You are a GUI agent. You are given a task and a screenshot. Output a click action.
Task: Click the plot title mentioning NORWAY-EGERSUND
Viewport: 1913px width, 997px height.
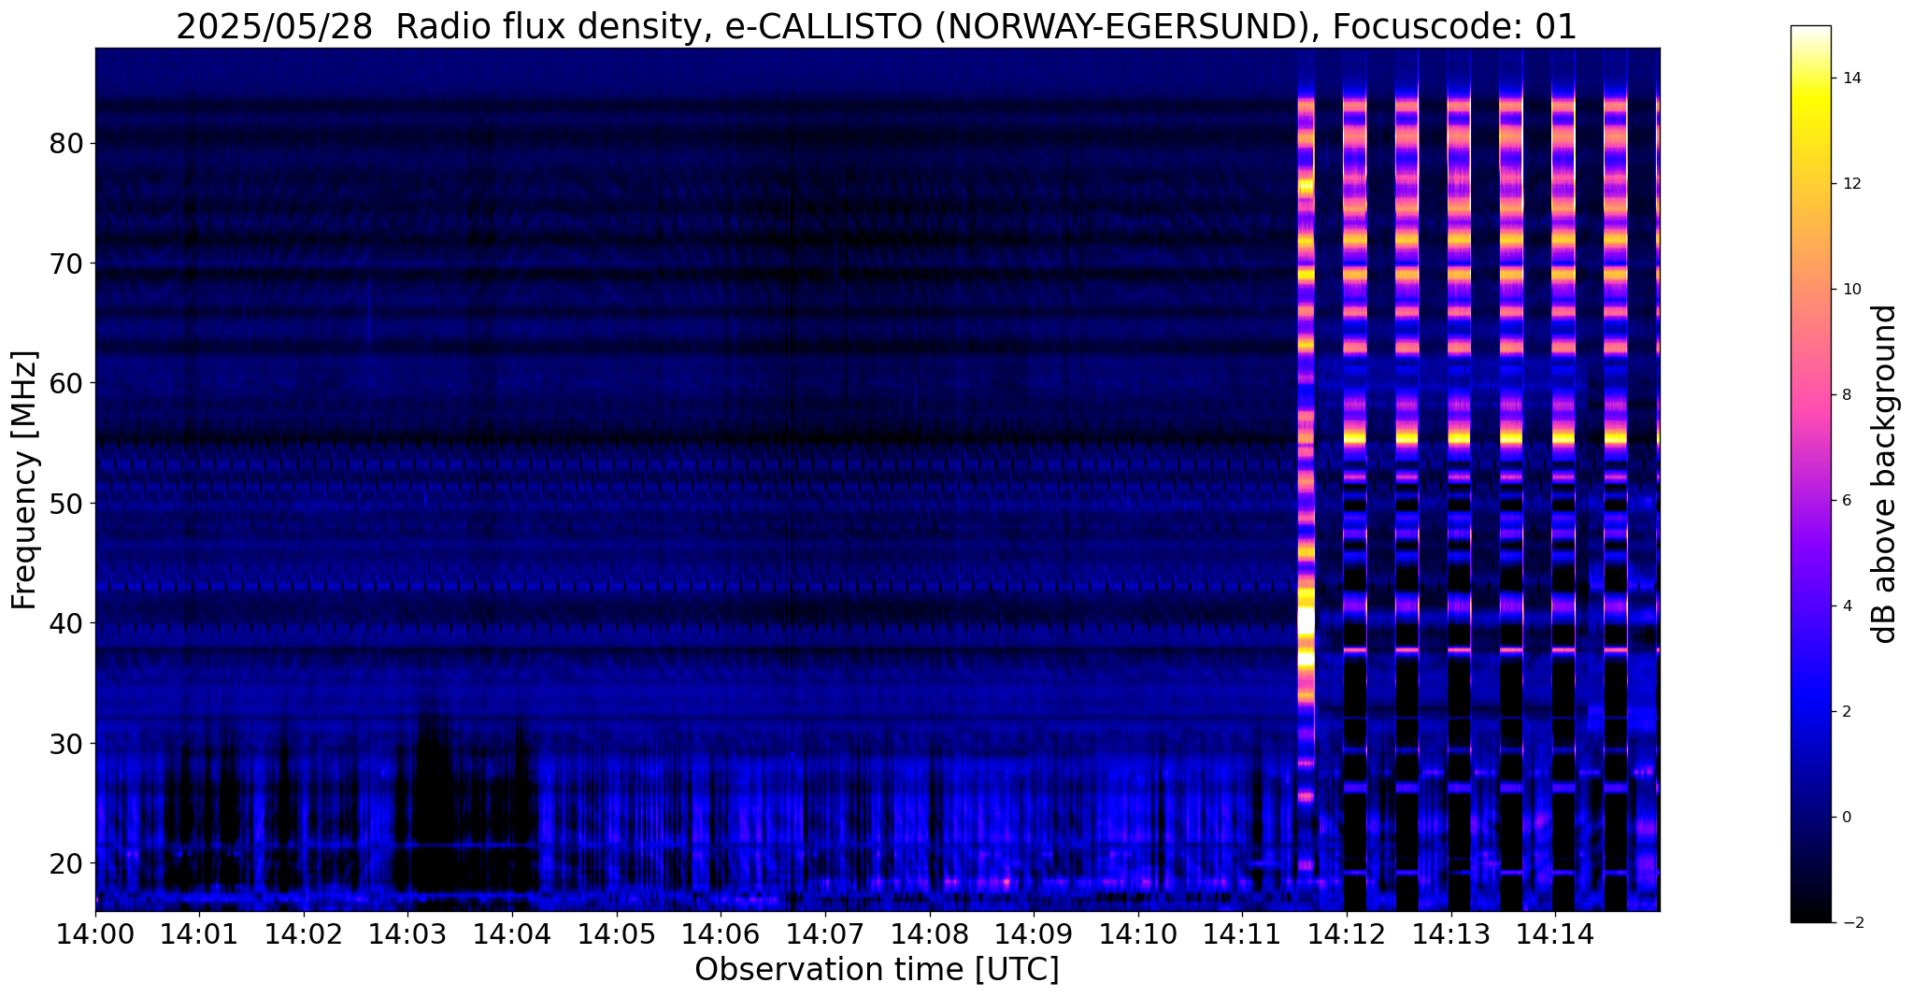point(877,26)
